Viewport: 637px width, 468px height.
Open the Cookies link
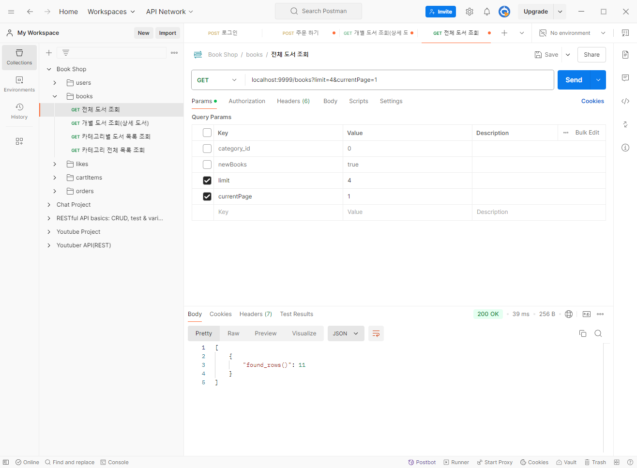(593, 101)
